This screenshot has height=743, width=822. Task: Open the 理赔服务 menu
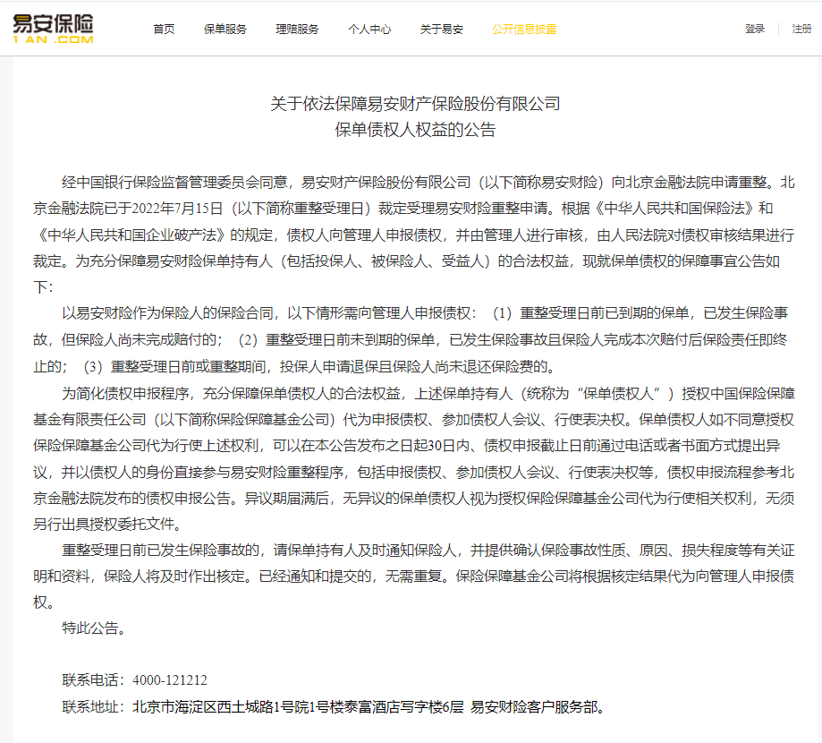pyautogui.click(x=297, y=29)
